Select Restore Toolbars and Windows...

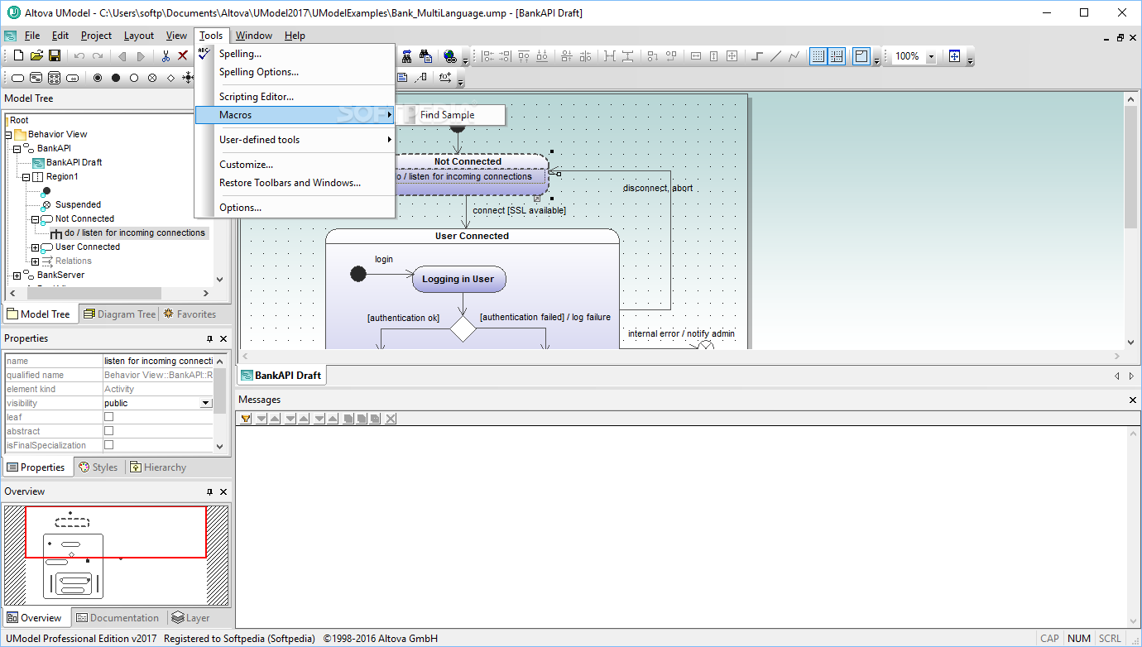click(x=295, y=183)
